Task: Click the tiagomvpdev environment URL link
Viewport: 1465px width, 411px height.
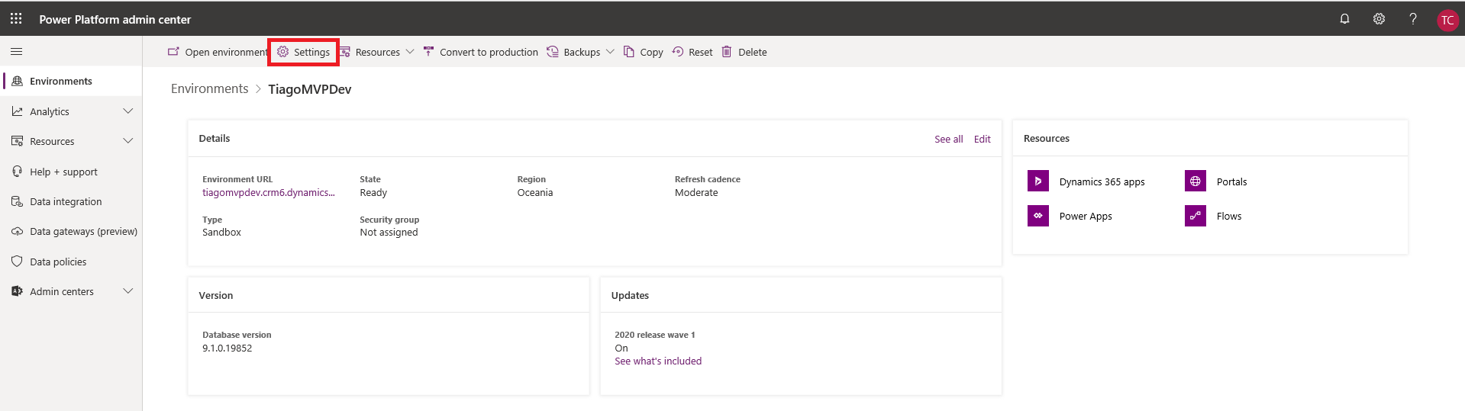Action: [268, 193]
